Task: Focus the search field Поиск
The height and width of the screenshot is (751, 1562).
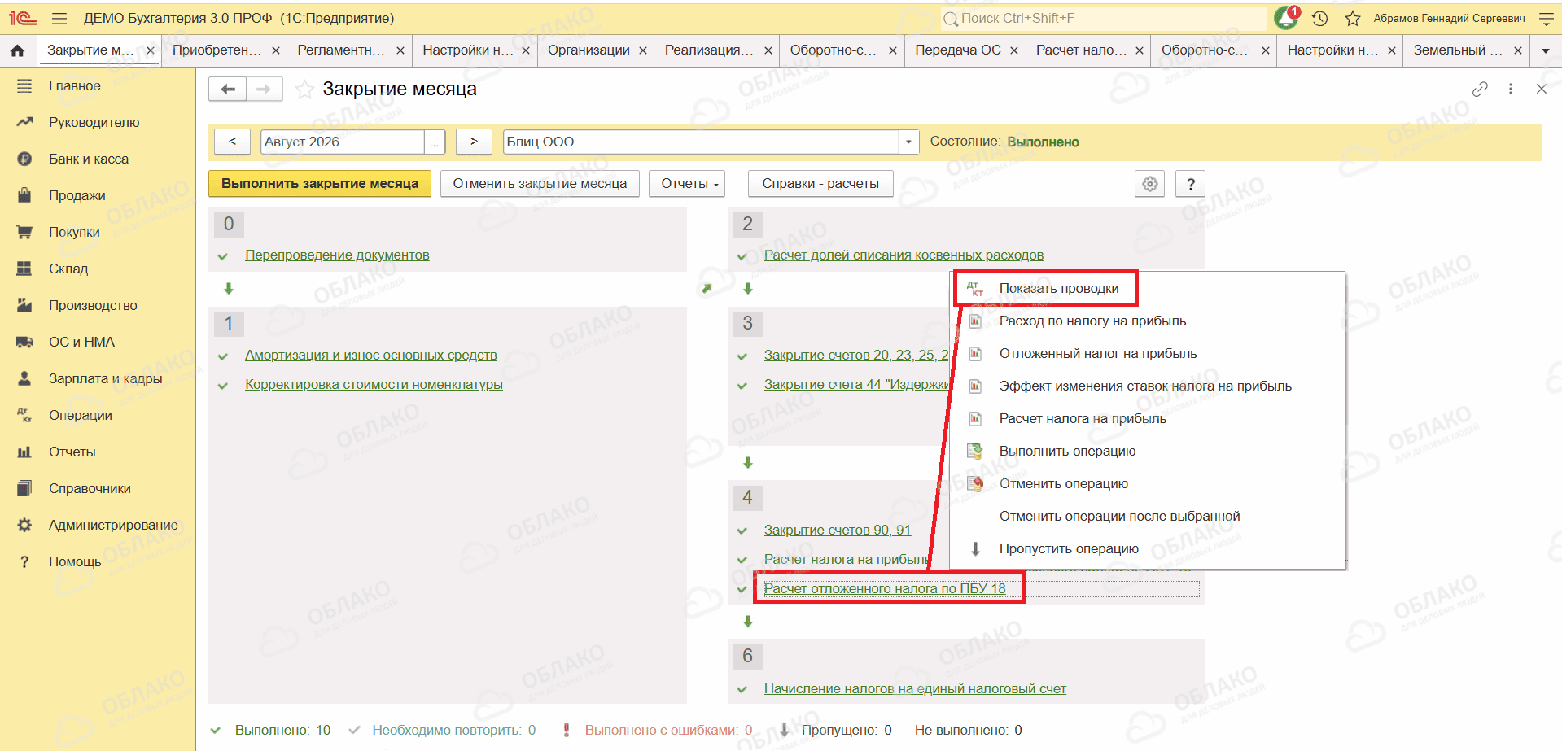Action: tap(1103, 18)
